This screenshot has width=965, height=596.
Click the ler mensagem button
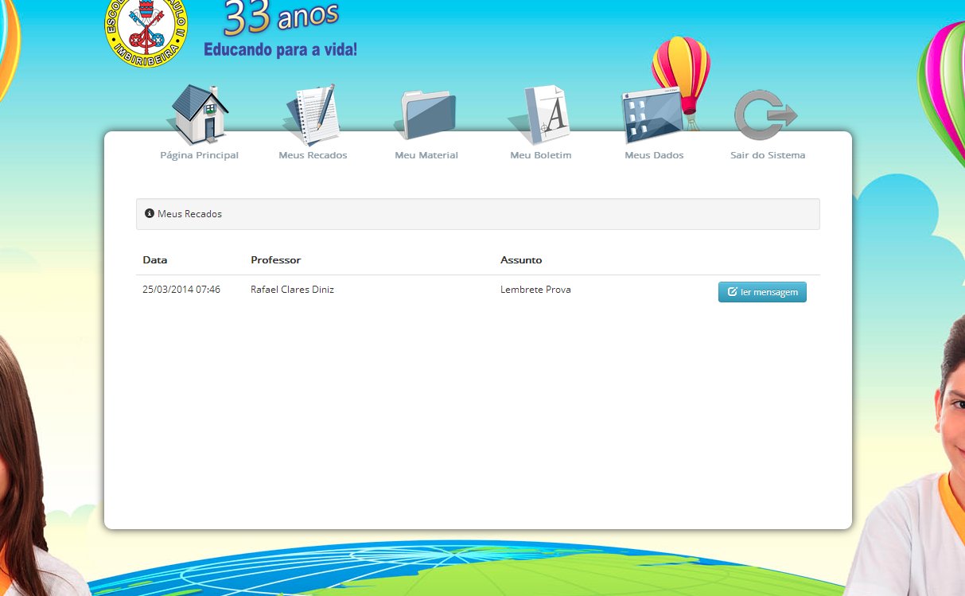pos(762,292)
